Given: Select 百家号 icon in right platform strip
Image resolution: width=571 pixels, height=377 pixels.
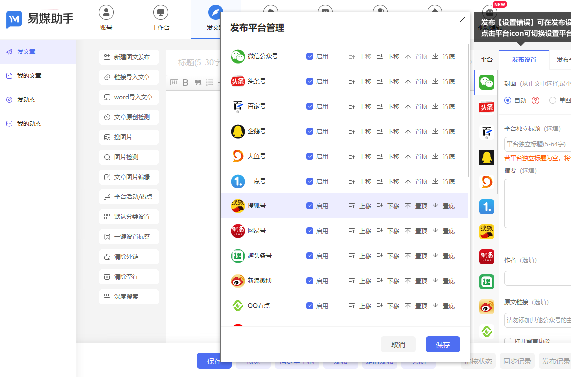Looking at the screenshot, I should coord(486,132).
